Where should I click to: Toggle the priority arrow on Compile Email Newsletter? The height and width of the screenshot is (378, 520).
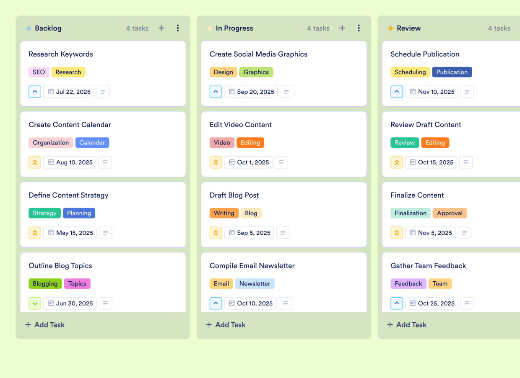[x=216, y=303]
